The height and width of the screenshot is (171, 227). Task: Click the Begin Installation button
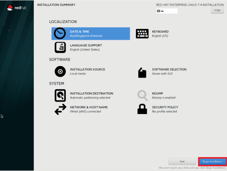coord(212,161)
